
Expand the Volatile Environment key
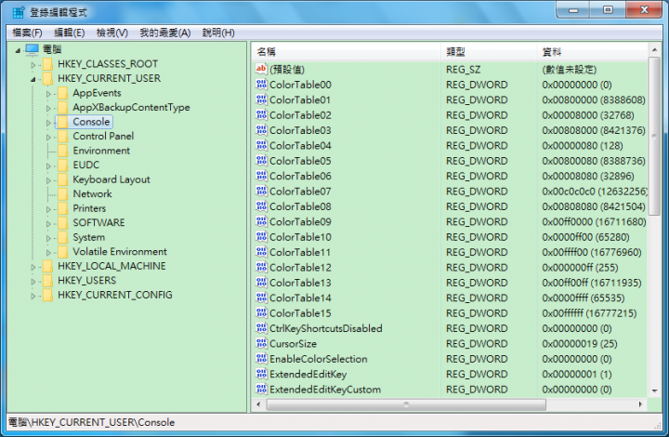click(47, 253)
